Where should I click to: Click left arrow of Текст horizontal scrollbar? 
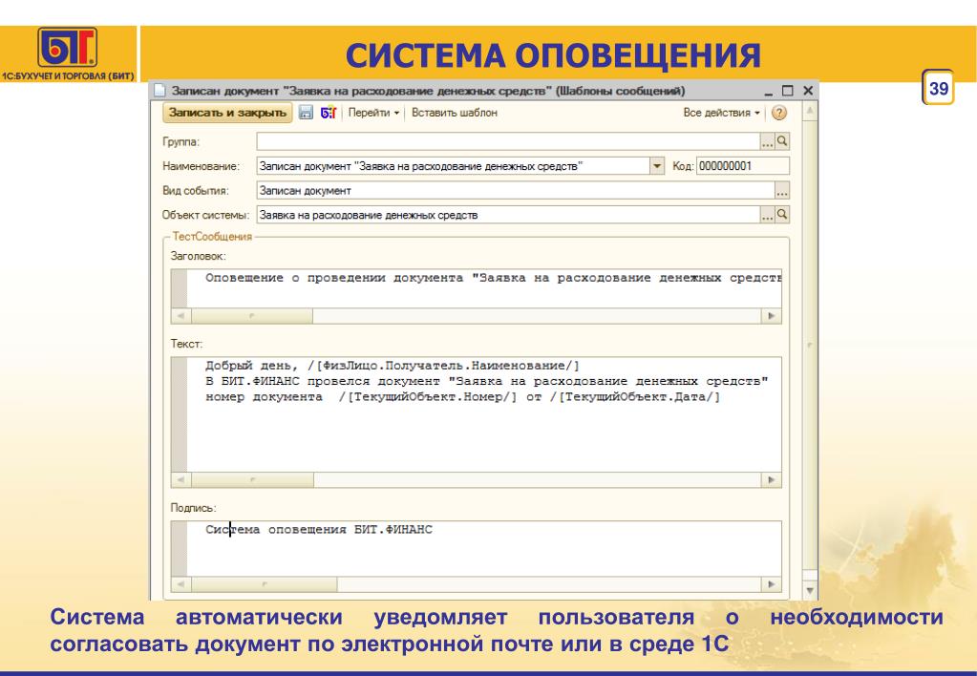(181, 479)
